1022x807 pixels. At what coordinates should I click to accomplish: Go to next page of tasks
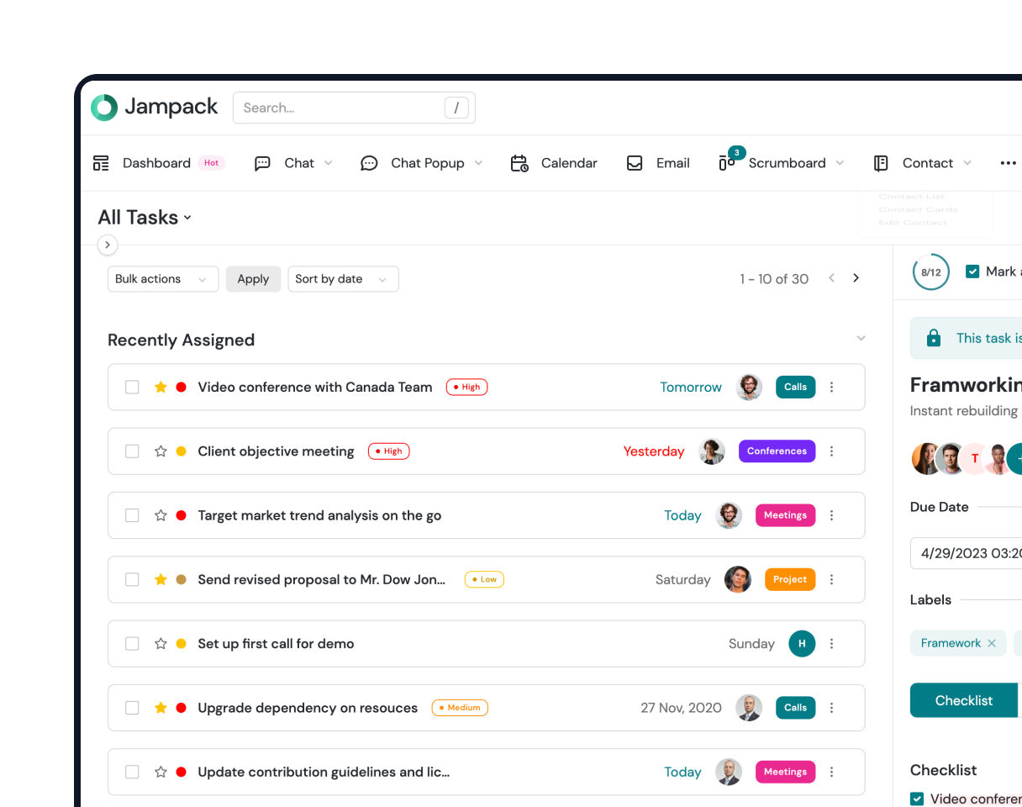tap(856, 278)
